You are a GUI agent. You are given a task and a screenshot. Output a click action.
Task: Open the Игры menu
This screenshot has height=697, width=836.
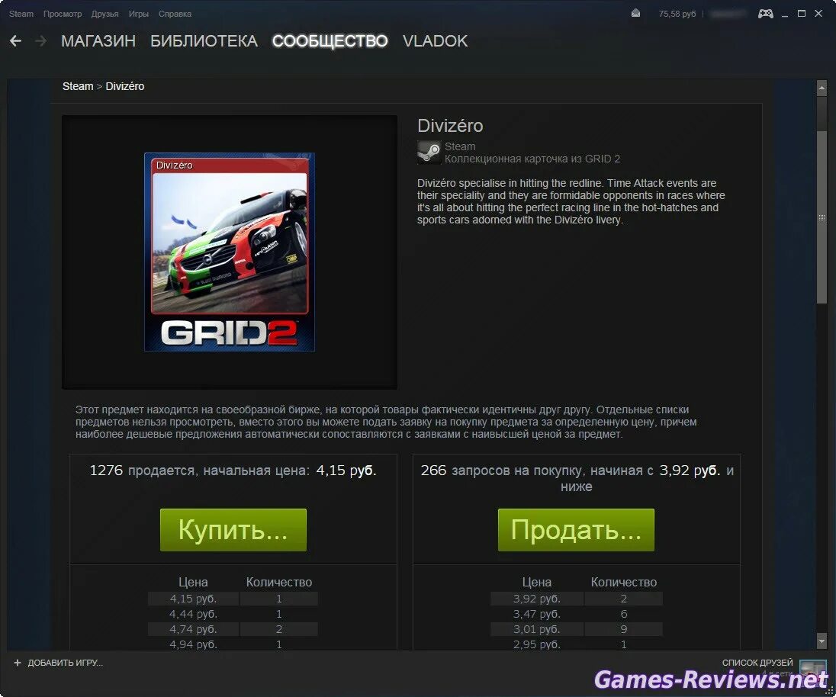pos(139,14)
